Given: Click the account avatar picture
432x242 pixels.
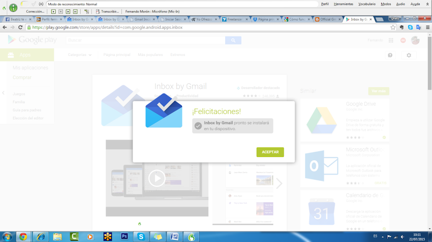Looking at the screenshot, I should click(x=415, y=40).
